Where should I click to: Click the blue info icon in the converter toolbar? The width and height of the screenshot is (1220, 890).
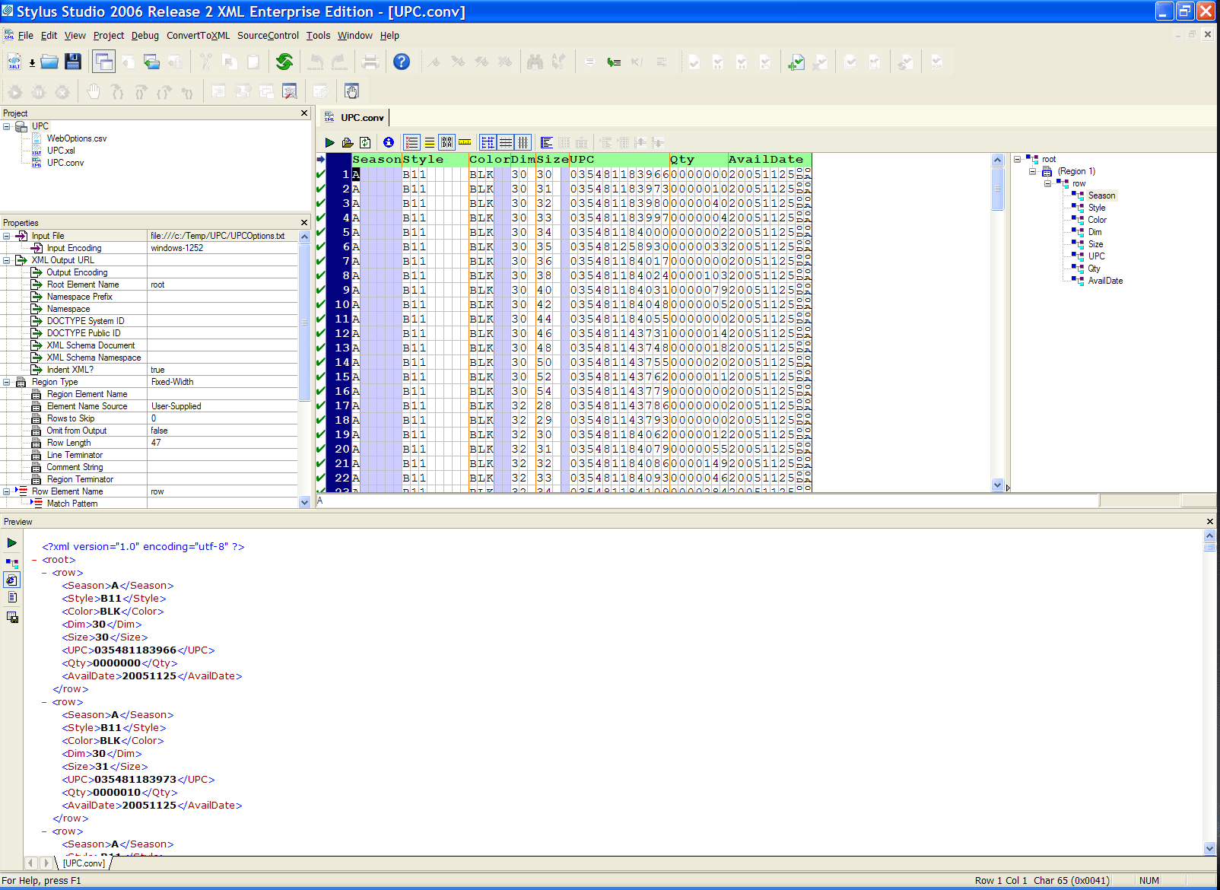click(x=389, y=142)
